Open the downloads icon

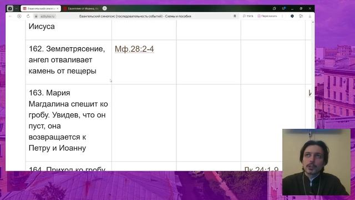coord(310,16)
